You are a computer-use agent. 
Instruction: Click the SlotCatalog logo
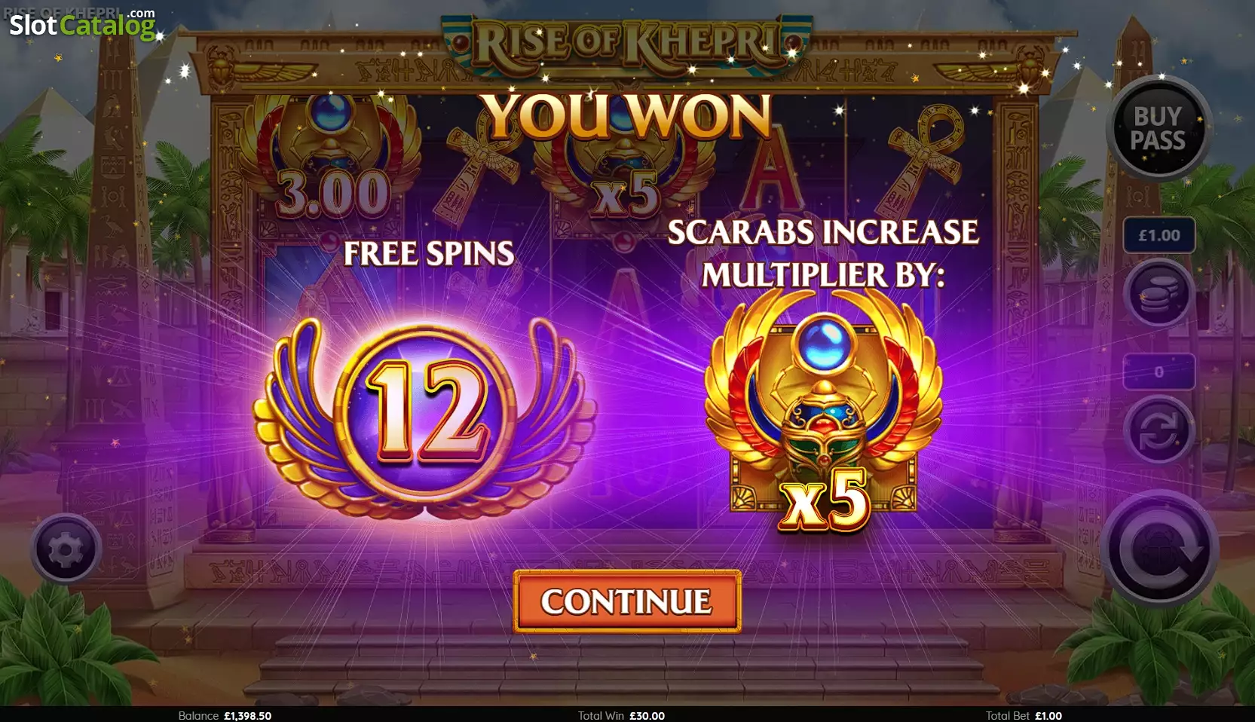pyautogui.click(x=82, y=25)
